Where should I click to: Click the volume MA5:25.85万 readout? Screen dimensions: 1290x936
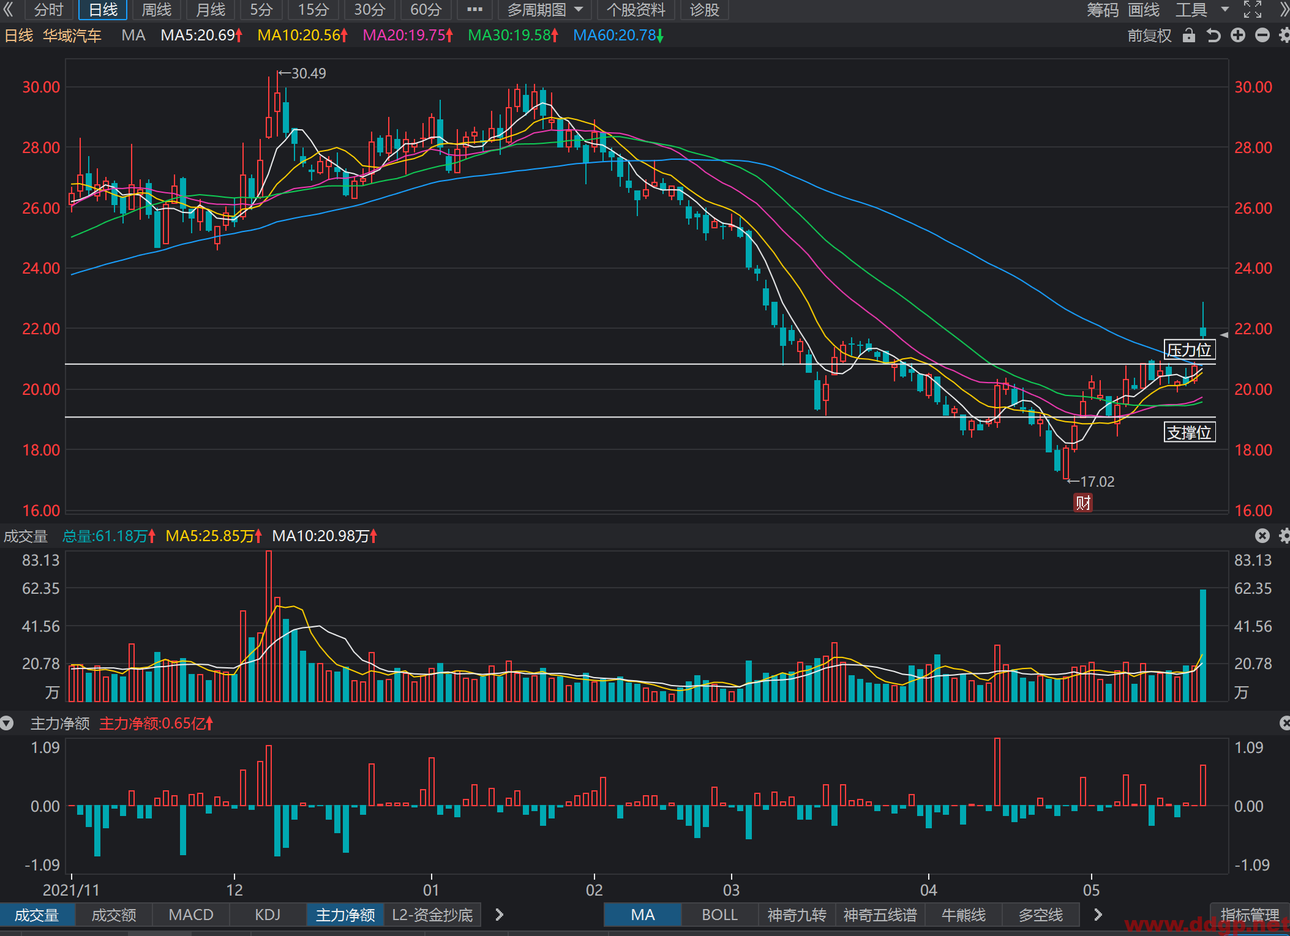214,536
